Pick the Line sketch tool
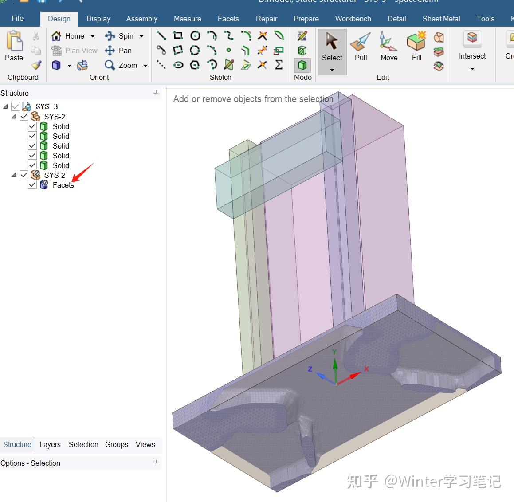 pos(161,35)
